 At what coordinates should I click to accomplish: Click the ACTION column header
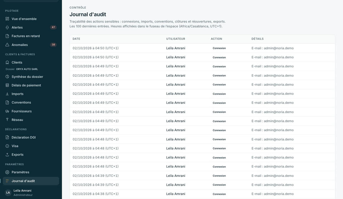coord(217,39)
